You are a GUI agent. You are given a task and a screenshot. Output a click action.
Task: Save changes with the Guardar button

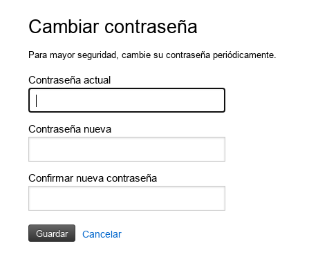coord(52,233)
